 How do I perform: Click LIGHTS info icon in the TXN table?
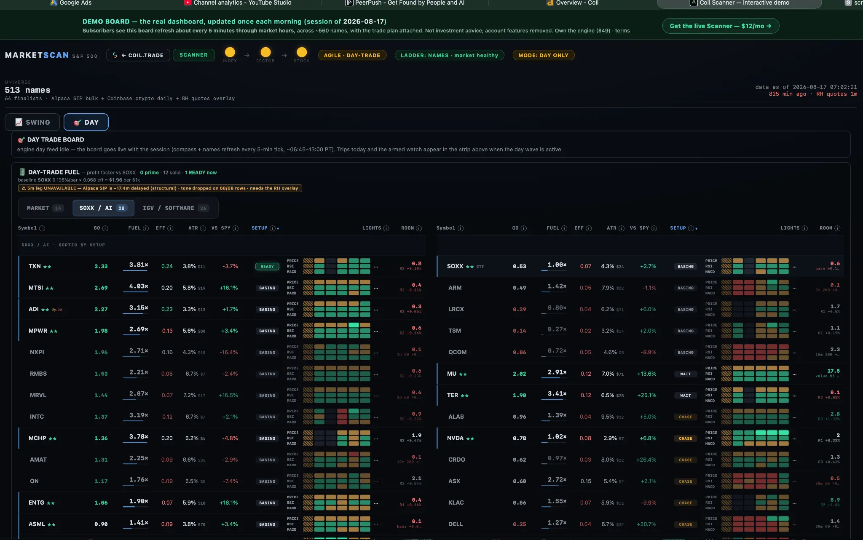pos(386,228)
